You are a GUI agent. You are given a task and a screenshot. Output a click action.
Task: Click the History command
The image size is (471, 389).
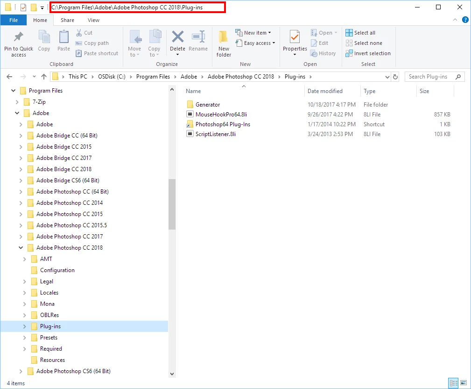point(323,53)
